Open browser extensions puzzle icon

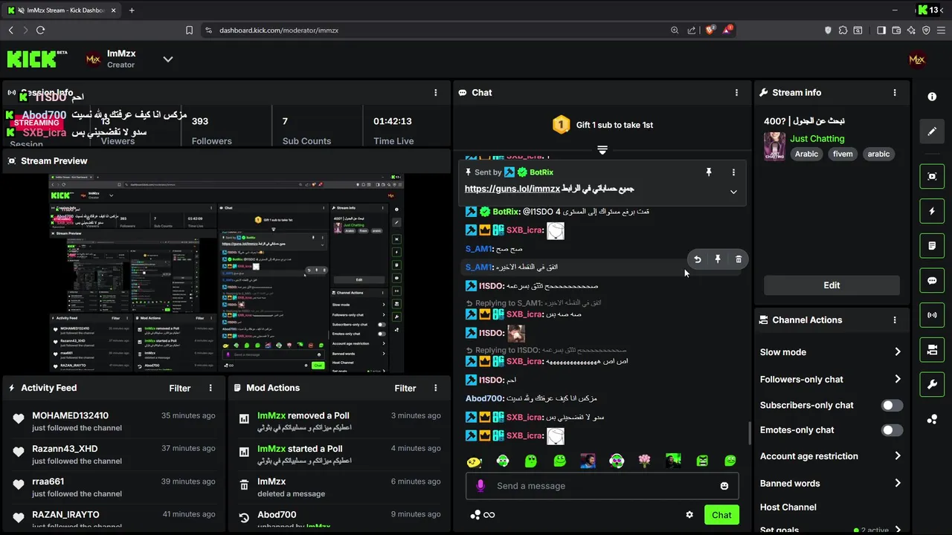(x=843, y=30)
